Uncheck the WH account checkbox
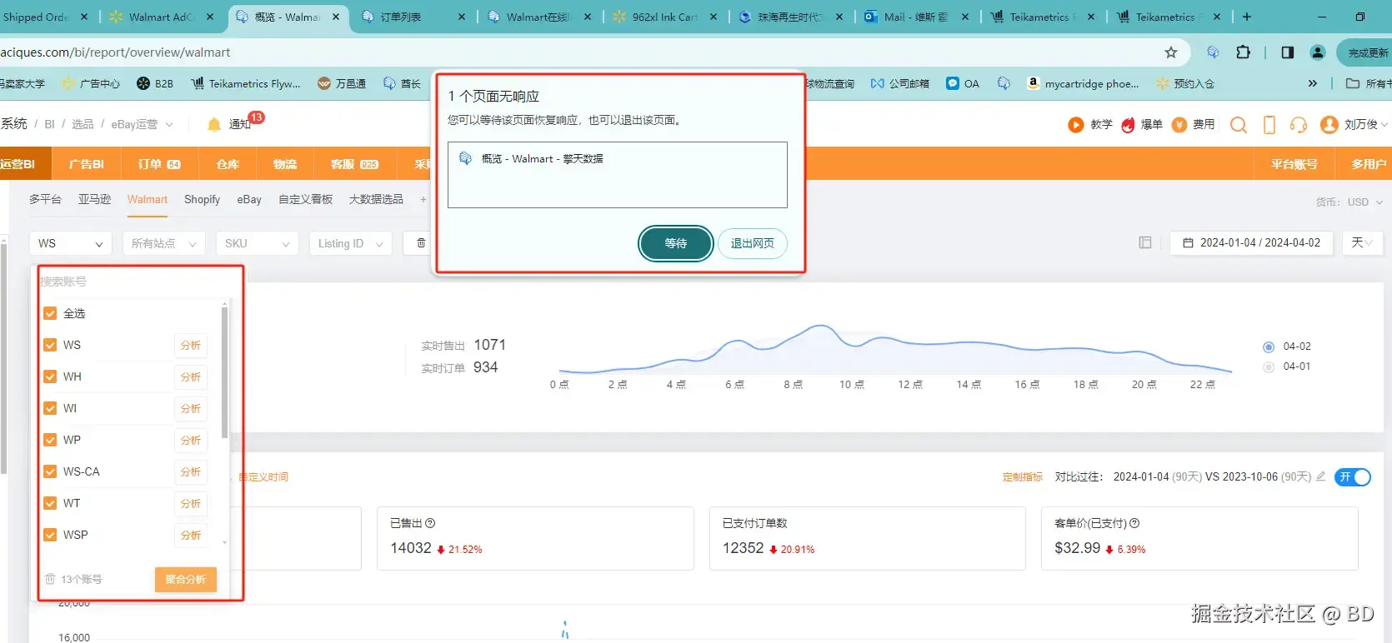The height and width of the screenshot is (643, 1392). (50, 376)
